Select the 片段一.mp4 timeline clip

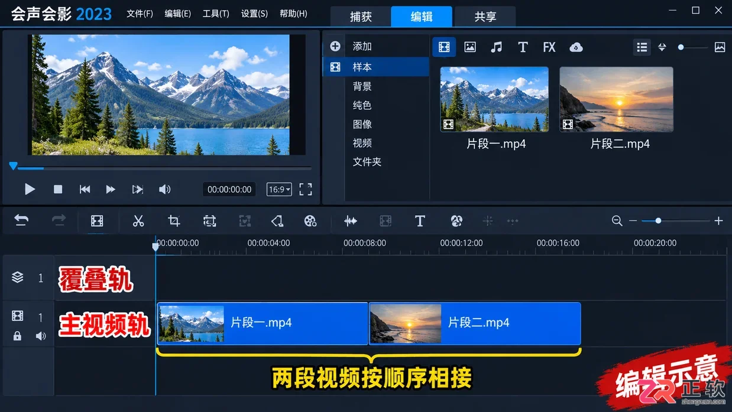point(263,323)
